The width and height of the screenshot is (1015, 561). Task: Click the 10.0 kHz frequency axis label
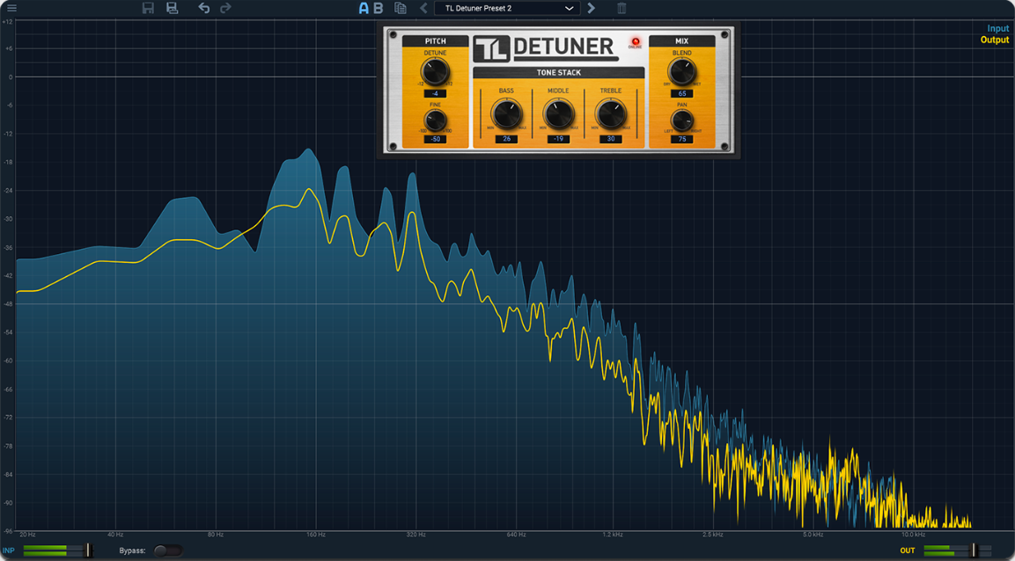[915, 535]
